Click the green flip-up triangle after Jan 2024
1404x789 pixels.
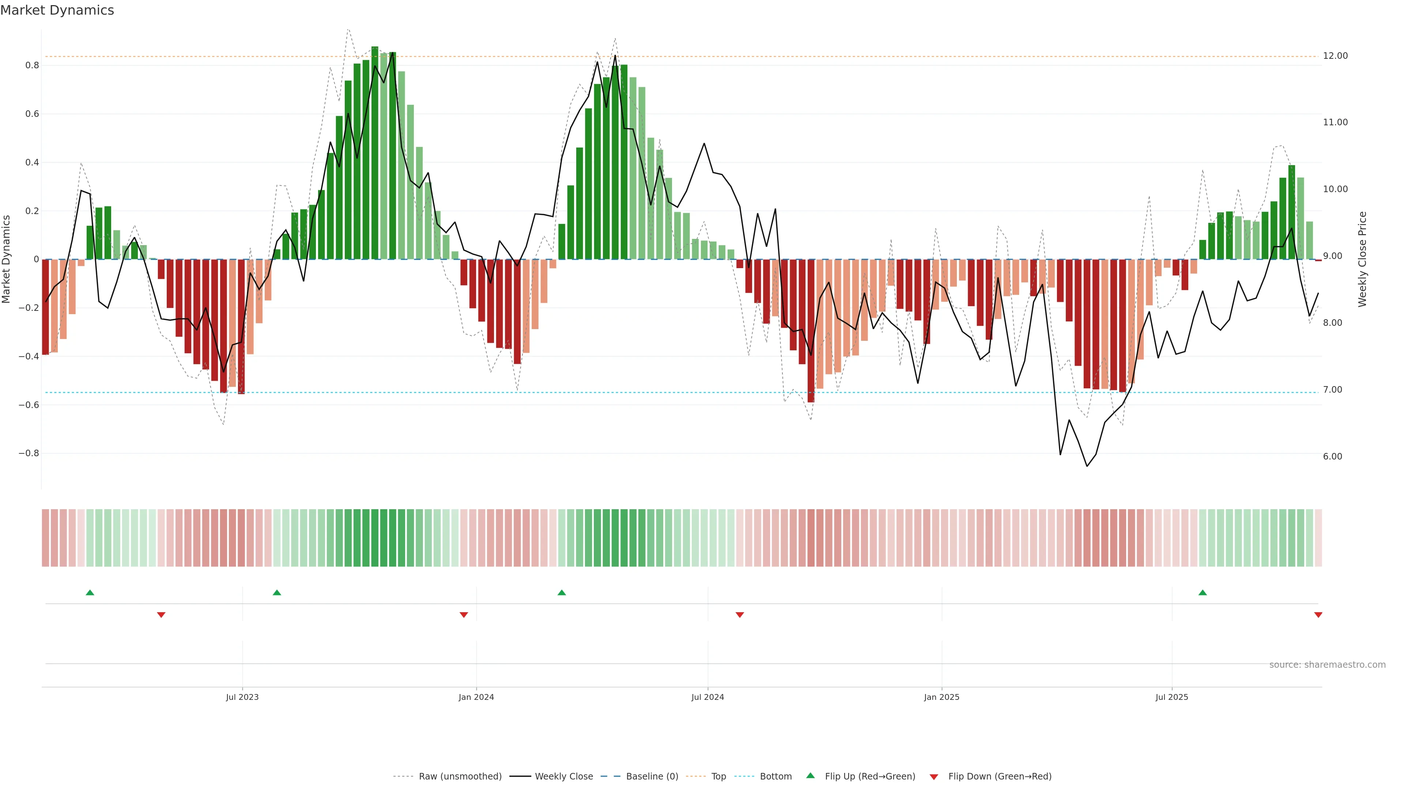pyautogui.click(x=562, y=592)
